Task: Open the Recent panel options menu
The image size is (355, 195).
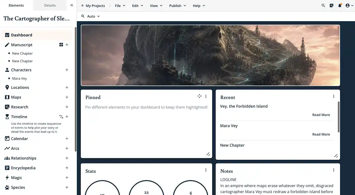Action: 334,96
